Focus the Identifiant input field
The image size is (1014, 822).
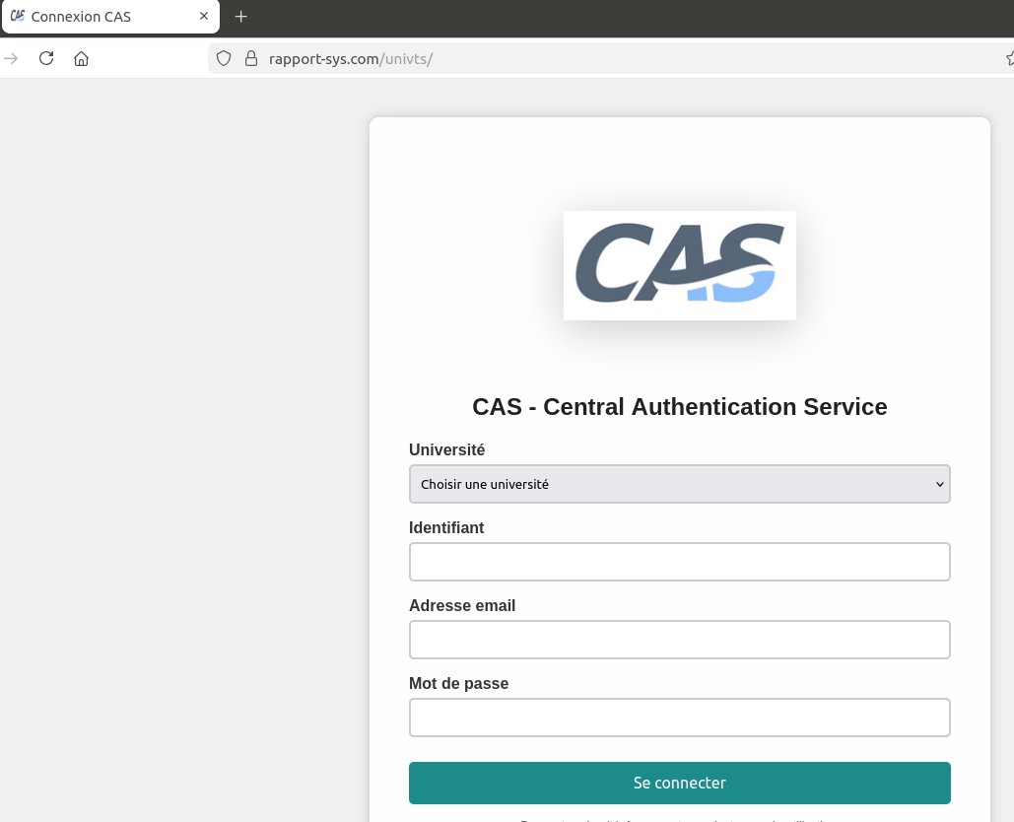pyautogui.click(x=679, y=562)
